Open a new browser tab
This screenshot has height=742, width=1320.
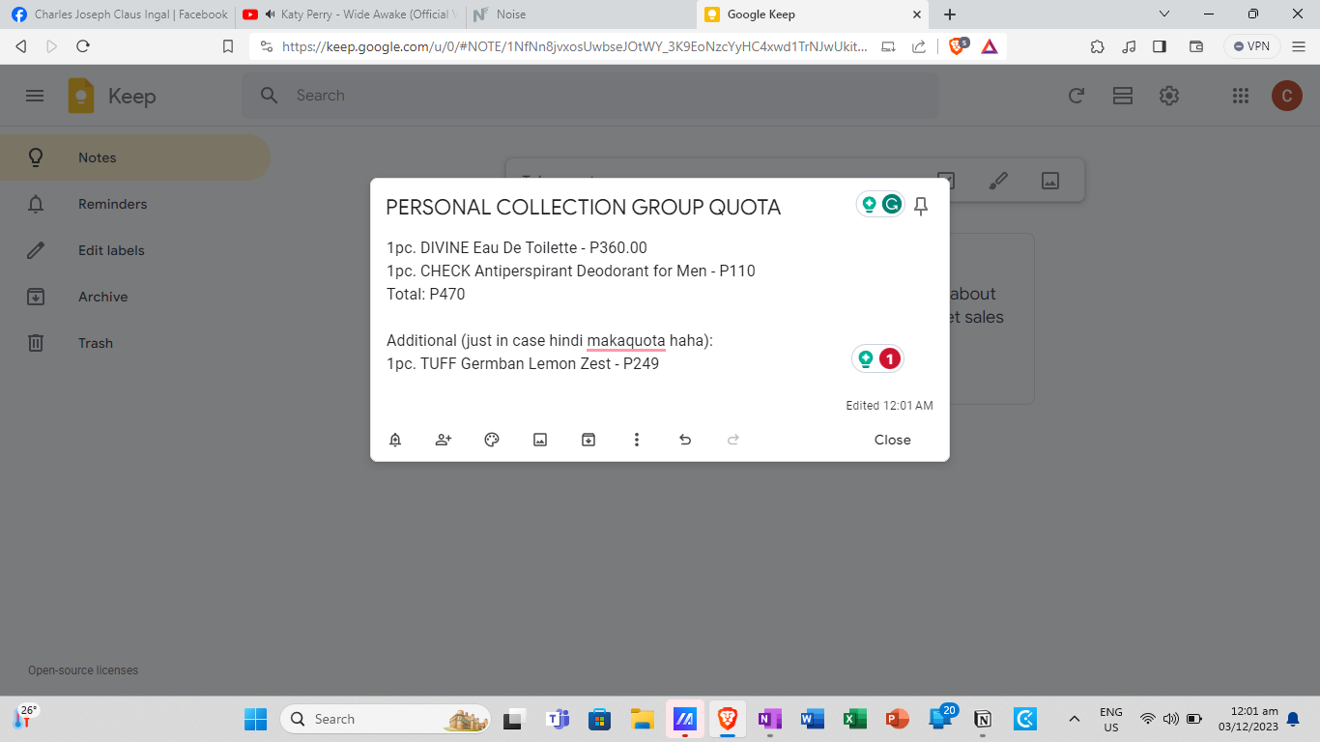950,14
